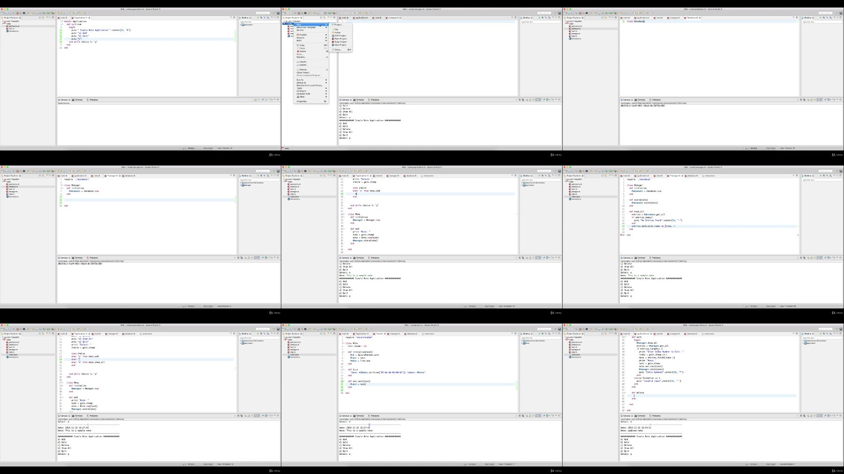
Task: Open the Open Console dropdown in center frame
Action: point(554,257)
